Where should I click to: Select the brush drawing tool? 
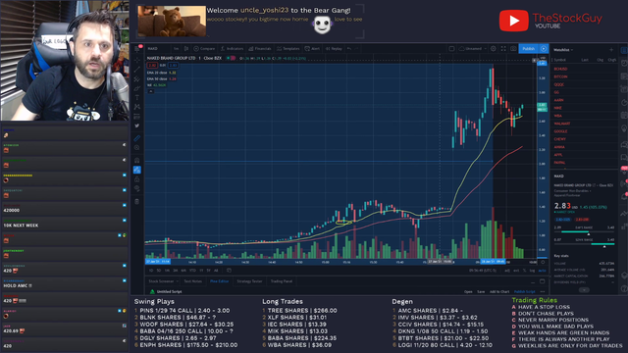tap(137, 88)
